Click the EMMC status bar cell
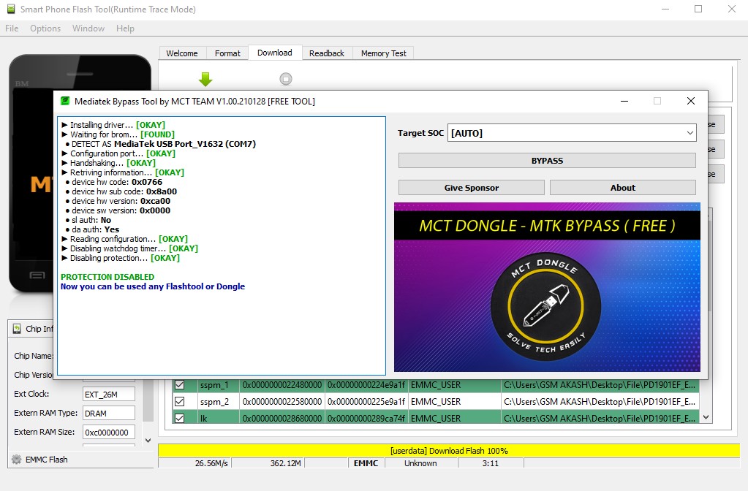 366,463
